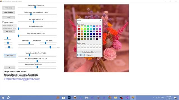The width and height of the screenshot is (179, 100).
Task: Select the black basic color swatch
Action: click(79, 39)
